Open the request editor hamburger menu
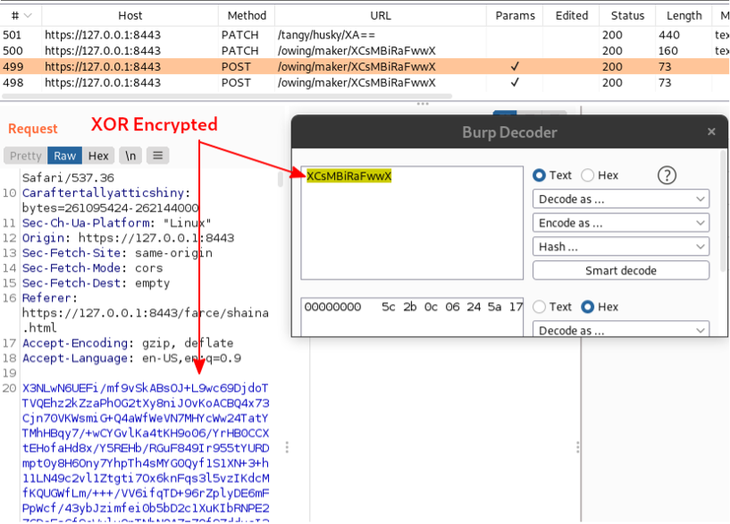730x524 pixels. (x=157, y=156)
